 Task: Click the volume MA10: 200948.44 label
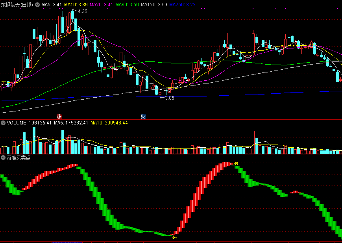click(109, 123)
